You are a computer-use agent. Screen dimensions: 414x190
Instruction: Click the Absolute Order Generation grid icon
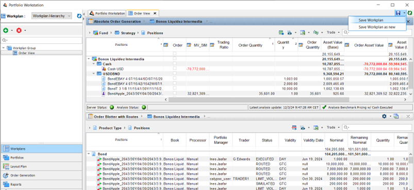pos(91,21)
